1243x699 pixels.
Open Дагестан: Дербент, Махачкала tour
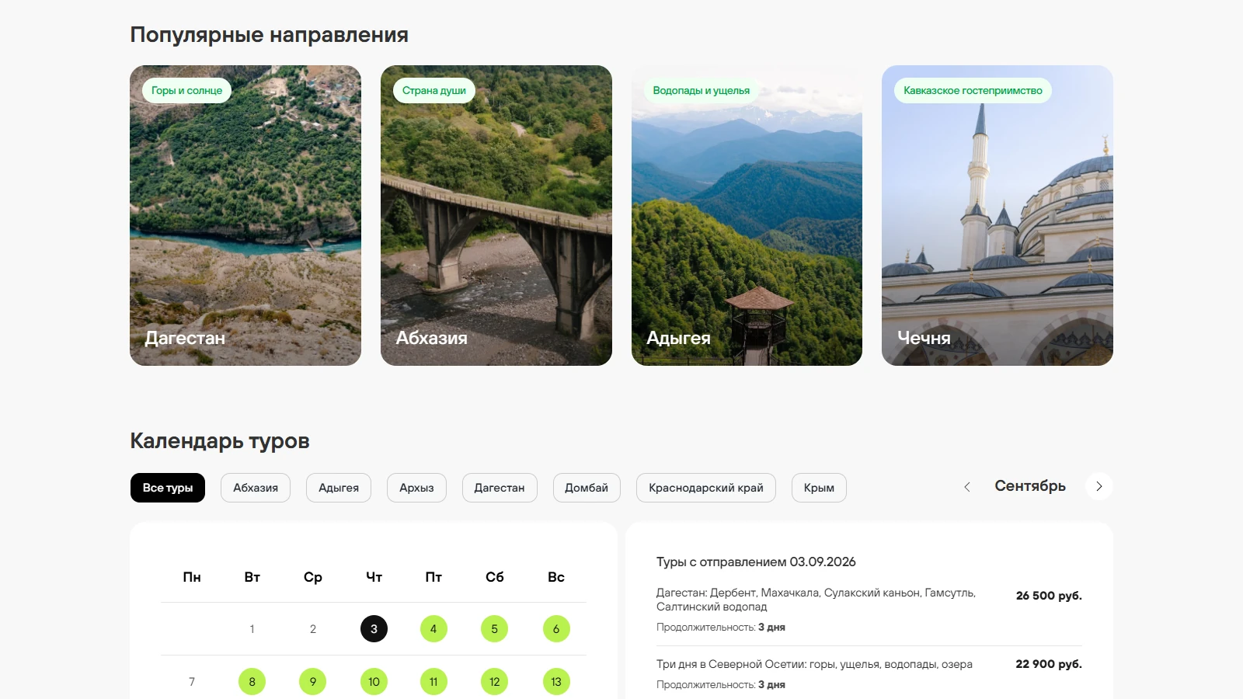[x=816, y=600]
